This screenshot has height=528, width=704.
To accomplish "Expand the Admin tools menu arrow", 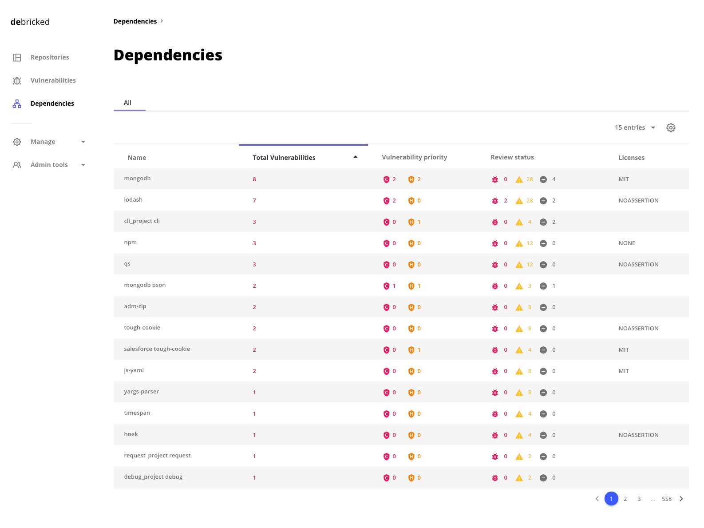I will point(83,165).
